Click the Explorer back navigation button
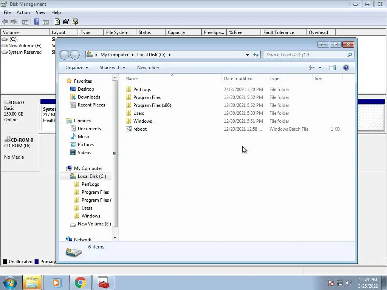The image size is (387, 290). point(64,55)
